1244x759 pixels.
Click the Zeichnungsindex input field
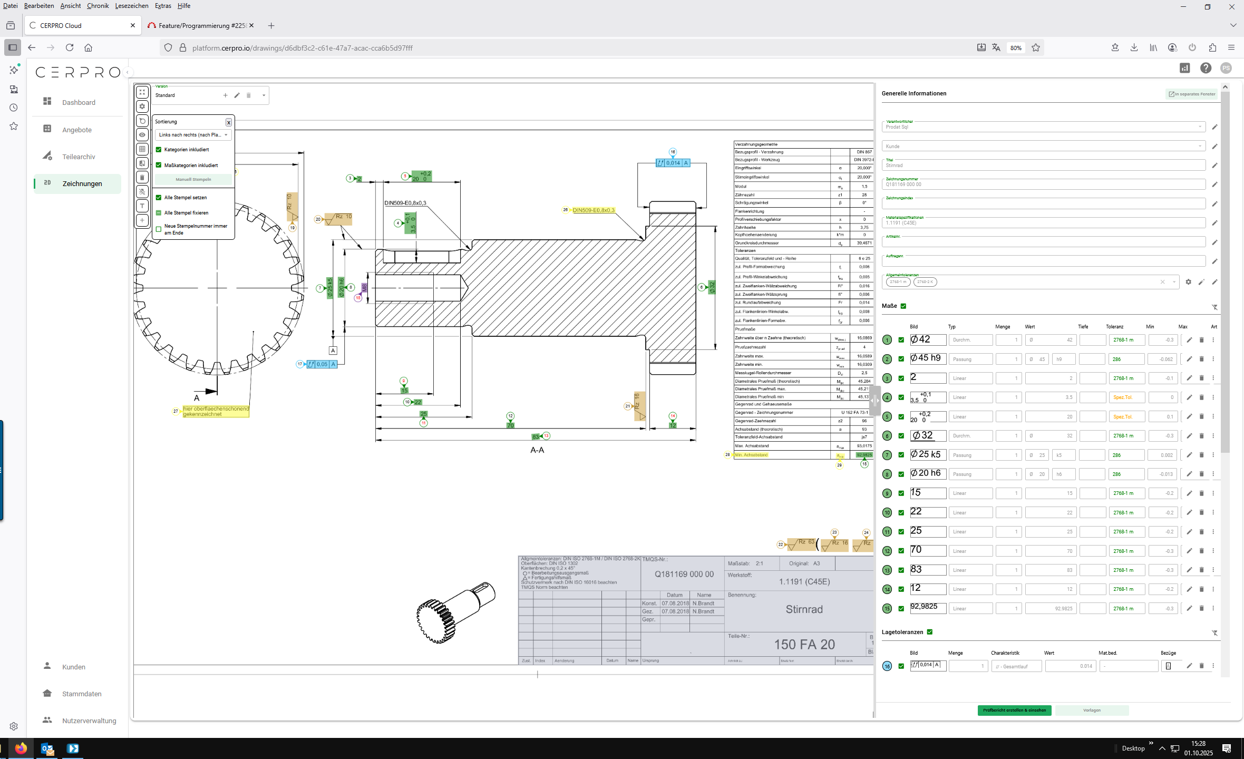[x=1043, y=204]
